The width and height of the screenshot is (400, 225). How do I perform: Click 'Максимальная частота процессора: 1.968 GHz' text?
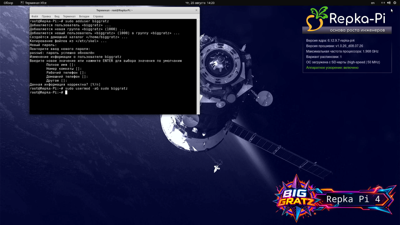tap(342, 51)
